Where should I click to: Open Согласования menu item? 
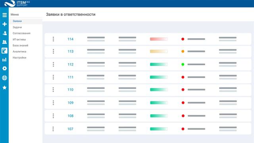[21, 33]
